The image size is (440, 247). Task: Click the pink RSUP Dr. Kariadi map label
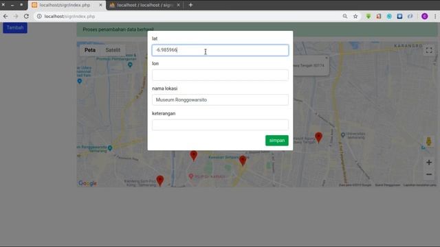point(210,176)
